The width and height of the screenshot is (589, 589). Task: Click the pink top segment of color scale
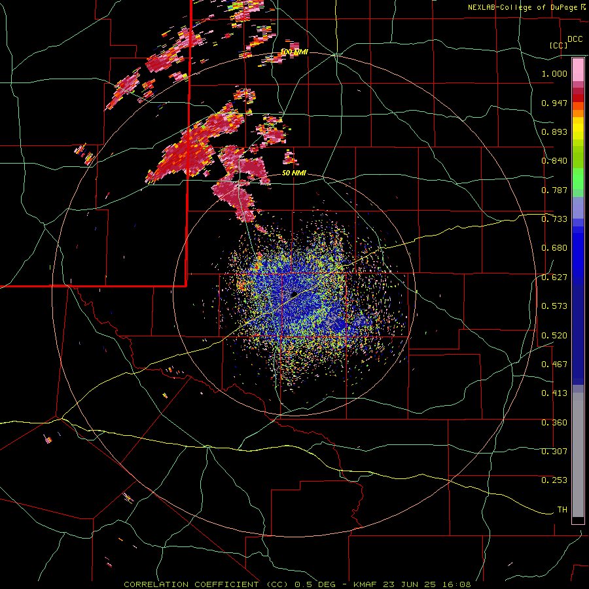pos(578,70)
